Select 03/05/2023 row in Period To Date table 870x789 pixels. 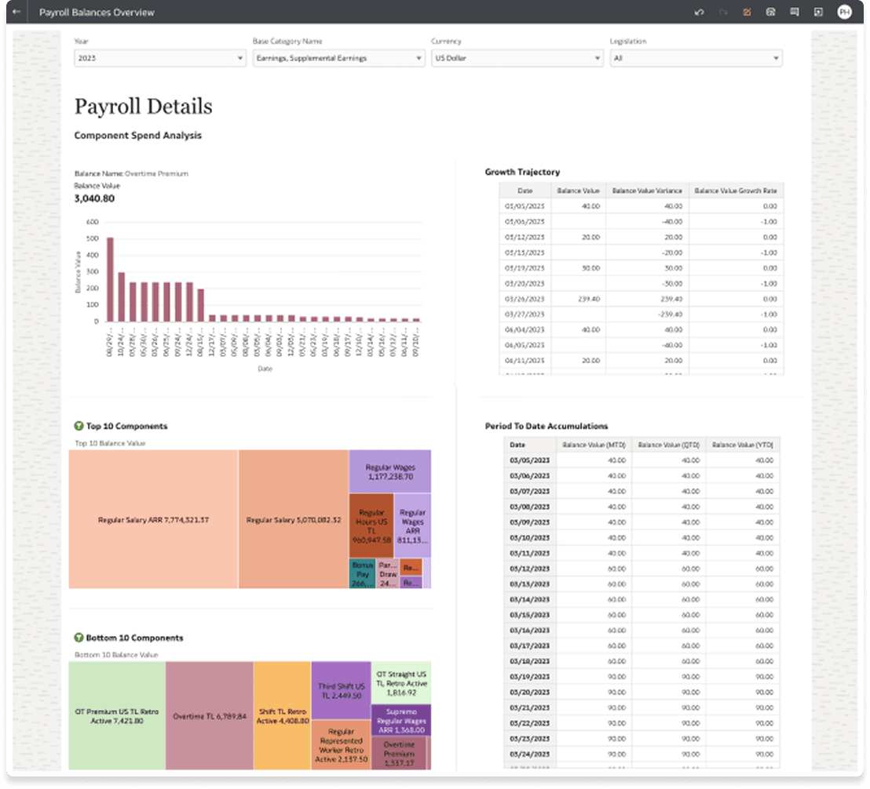pyautogui.click(x=642, y=460)
